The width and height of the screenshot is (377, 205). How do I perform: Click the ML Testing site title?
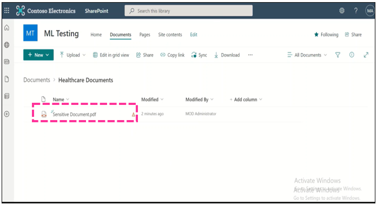point(61,34)
